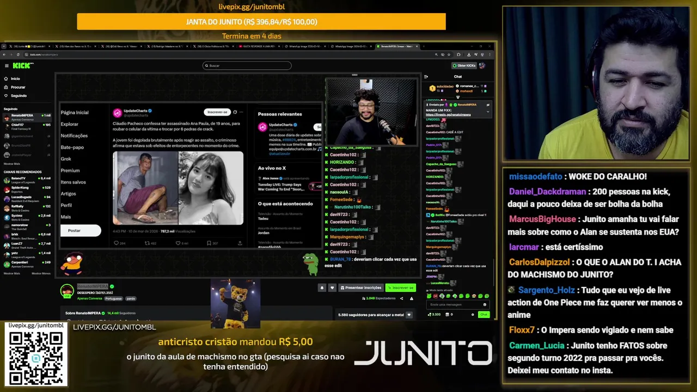Expand the gifter leaderboard arrow in chat
Image resolution: width=697 pixels, height=392 pixels.
pyautogui.click(x=458, y=97)
